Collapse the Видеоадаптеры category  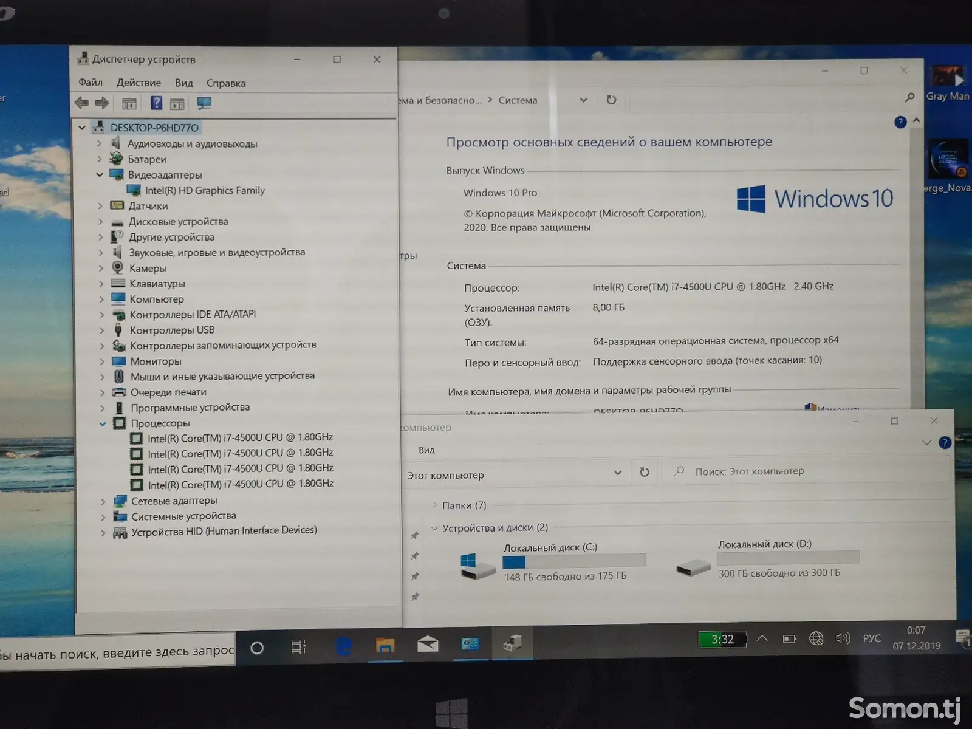click(x=100, y=175)
